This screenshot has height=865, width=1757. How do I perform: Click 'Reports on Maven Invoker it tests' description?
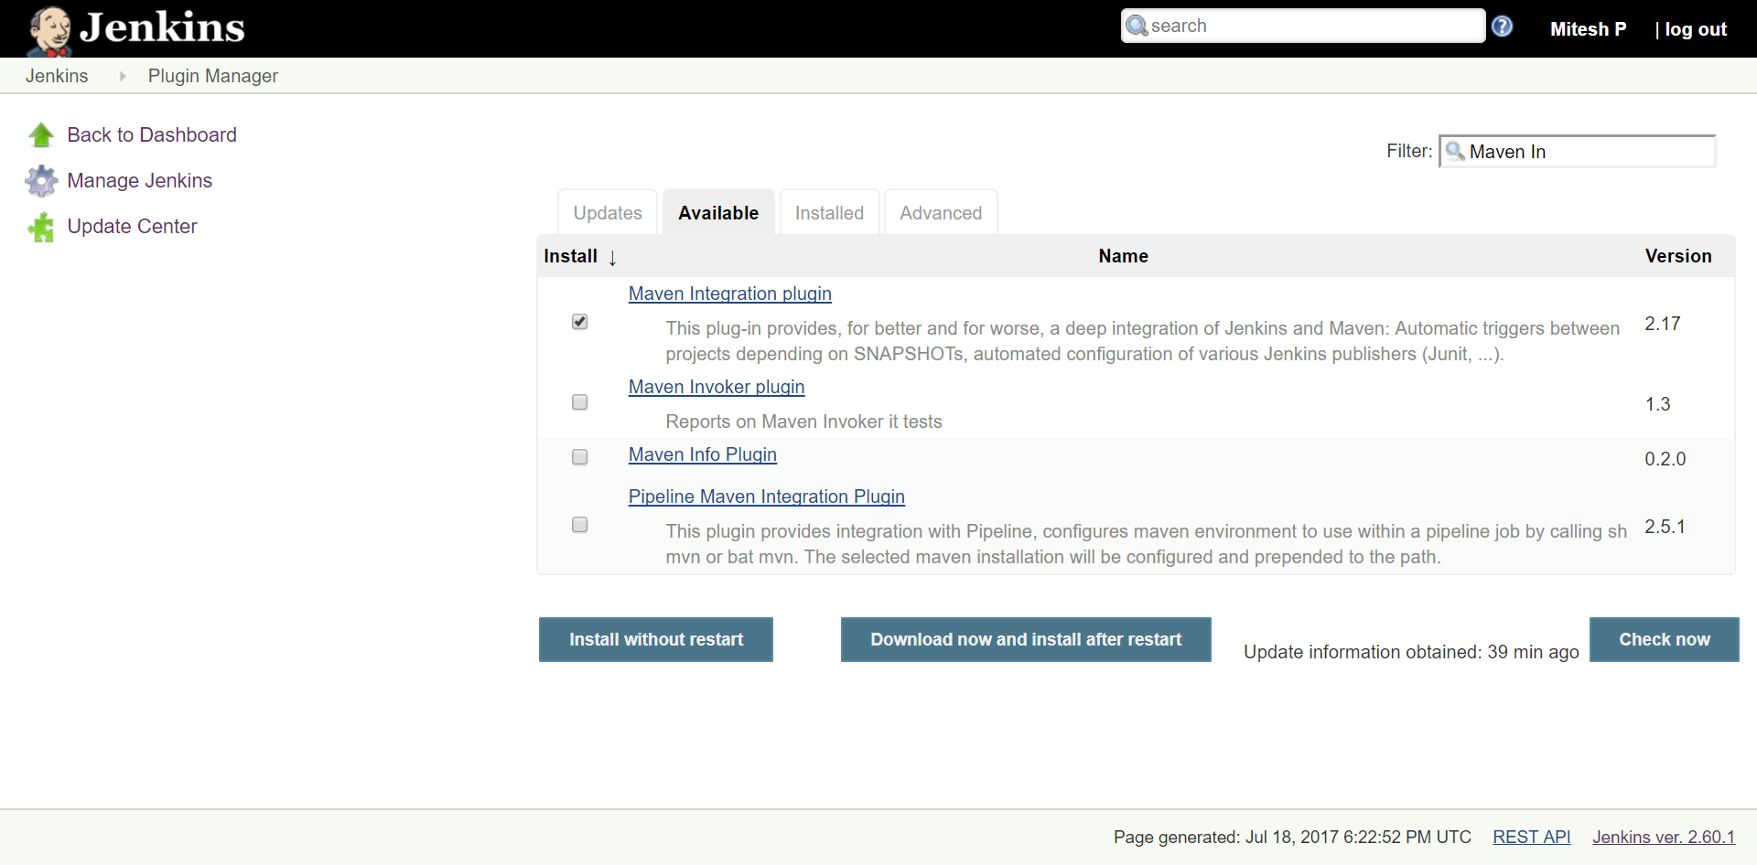tap(803, 422)
